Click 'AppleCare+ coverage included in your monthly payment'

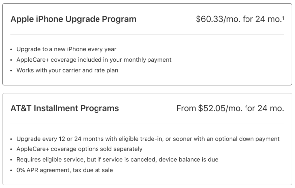pyautogui.click(x=94, y=60)
